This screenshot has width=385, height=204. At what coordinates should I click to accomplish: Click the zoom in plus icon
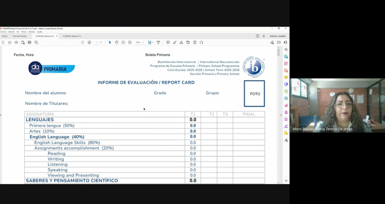(130, 42)
